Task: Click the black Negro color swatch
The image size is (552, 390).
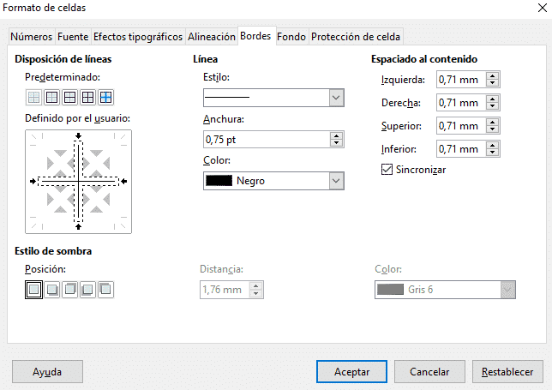Action: coord(219,181)
